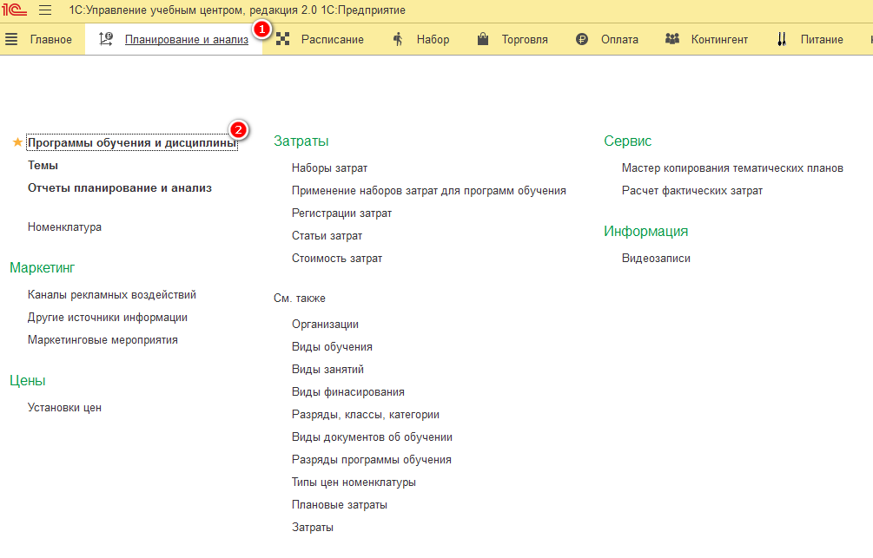Open Номенклатура catalog
This screenshot has width=873, height=558.
coord(64,227)
